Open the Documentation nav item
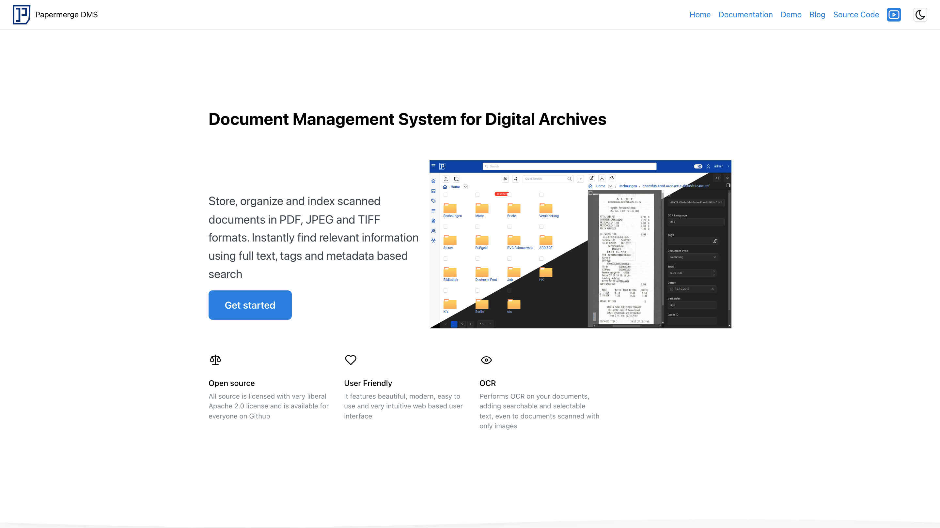The width and height of the screenshot is (940, 528). click(x=745, y=15)
